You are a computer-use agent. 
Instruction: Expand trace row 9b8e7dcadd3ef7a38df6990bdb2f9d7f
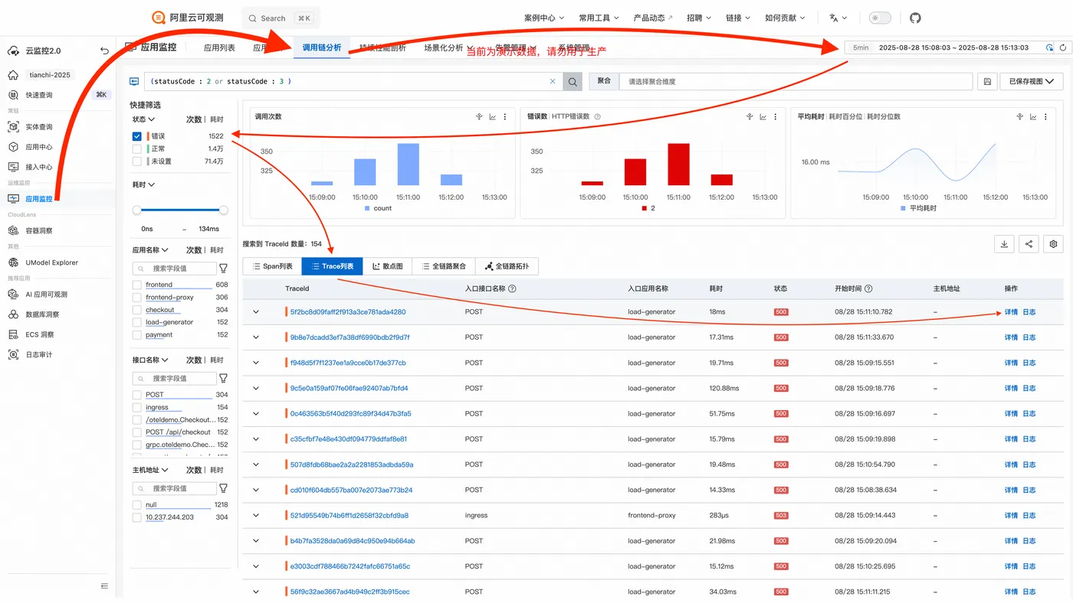[x=256, y=337]
